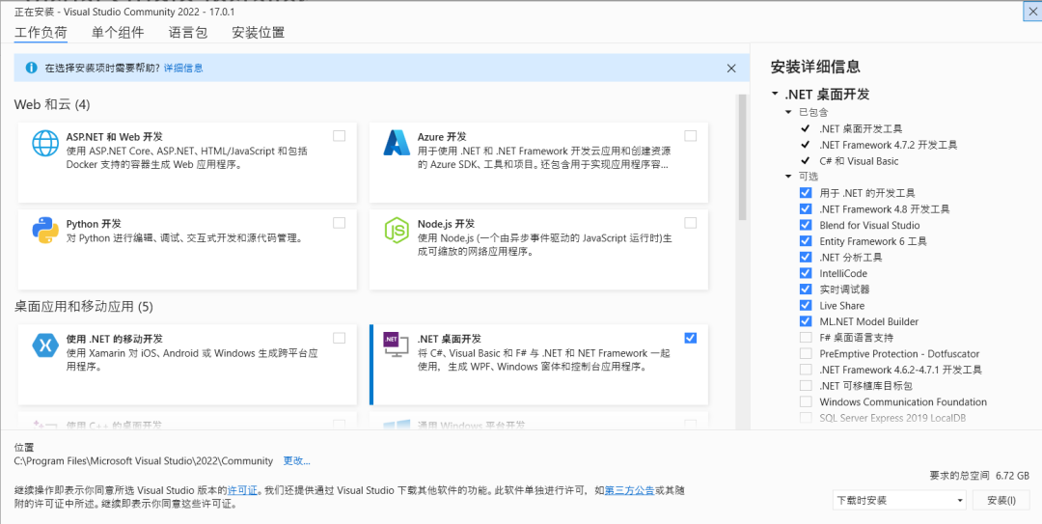Uncheck Live Share optional component

806,305
